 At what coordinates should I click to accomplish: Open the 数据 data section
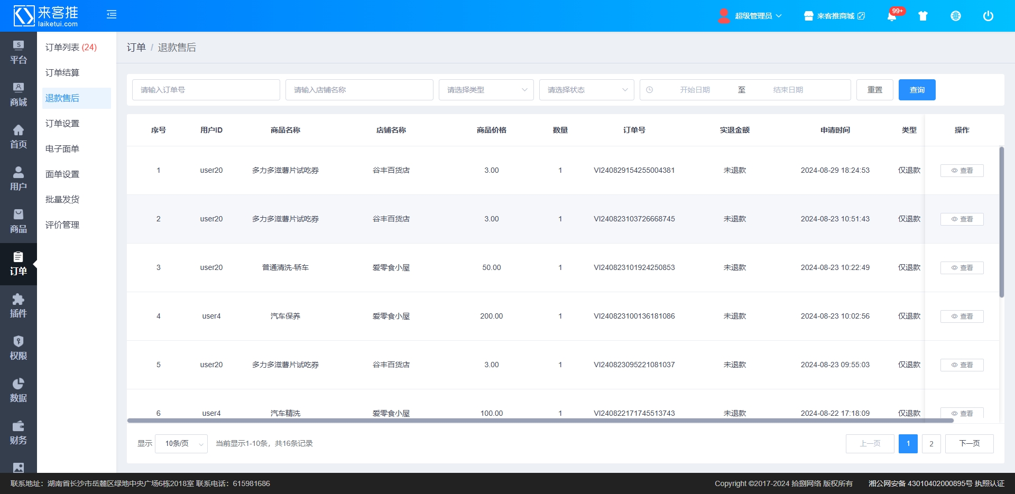[19, 390]
